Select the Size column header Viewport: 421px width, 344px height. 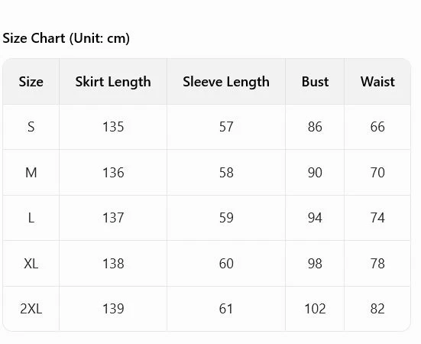coord(31,82)
